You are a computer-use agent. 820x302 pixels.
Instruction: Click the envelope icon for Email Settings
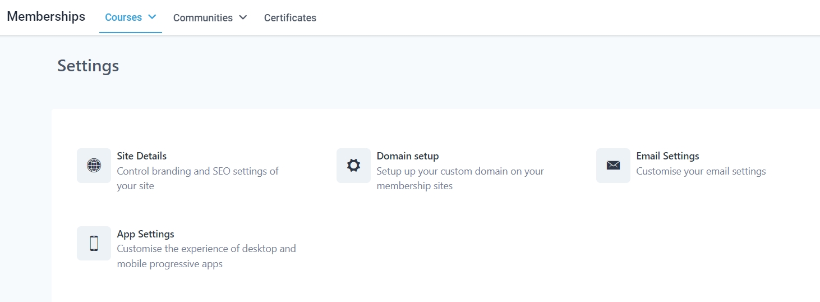tap(613, 166)
